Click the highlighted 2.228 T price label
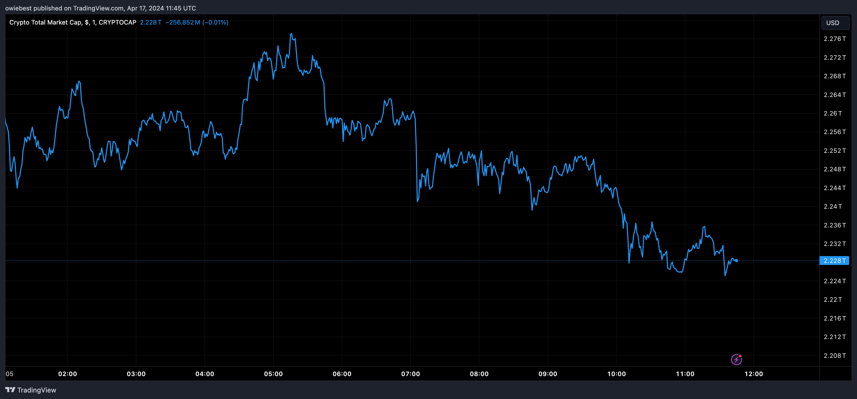 click(x=834, y=261)
